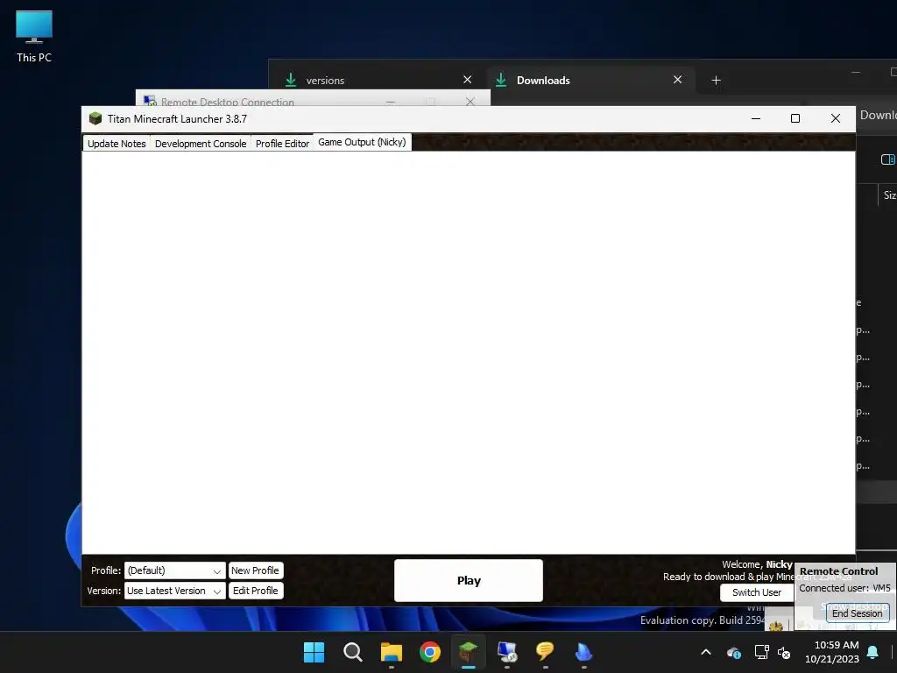
Task: End the Remote Control session
Action: tap(857, 613)
